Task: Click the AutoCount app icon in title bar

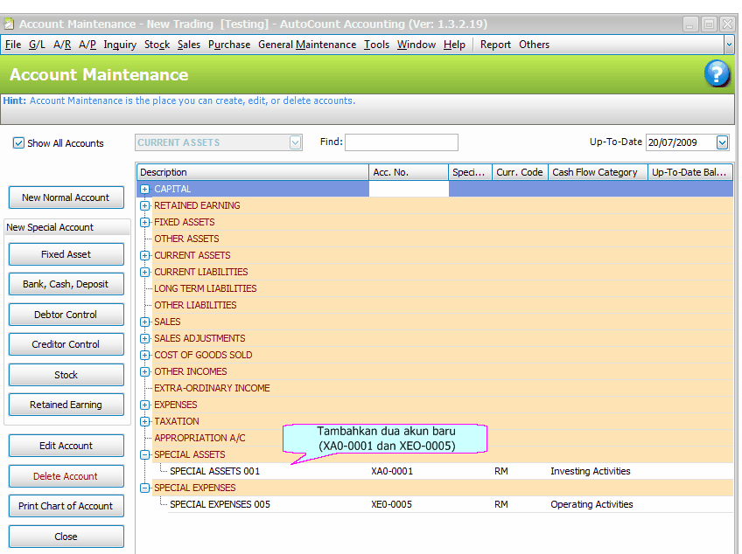Action: [9, 24]
